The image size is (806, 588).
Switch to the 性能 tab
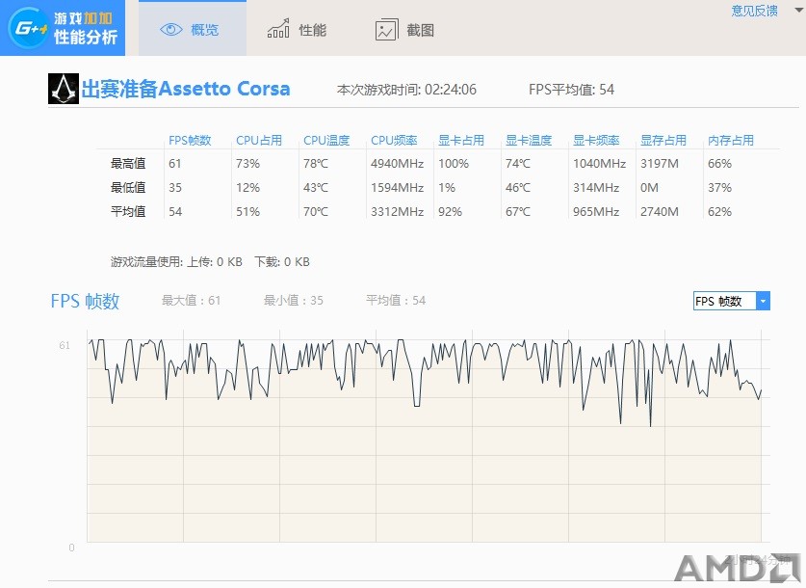click(x=298, y=29)
